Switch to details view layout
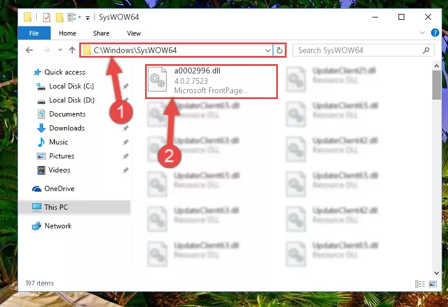The image size is (448, 307). click(x=419, y=284)
